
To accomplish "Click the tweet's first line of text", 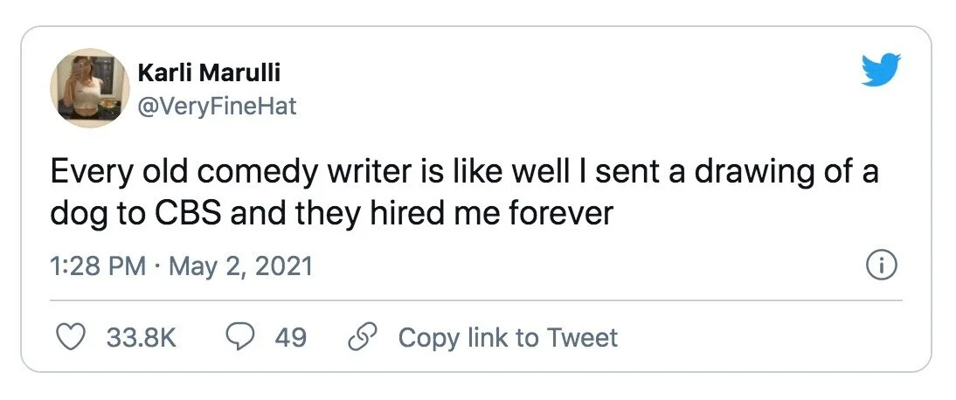I will point(463,172).
